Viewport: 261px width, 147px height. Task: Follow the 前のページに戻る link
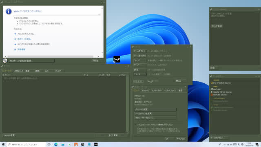coord(24,39)
